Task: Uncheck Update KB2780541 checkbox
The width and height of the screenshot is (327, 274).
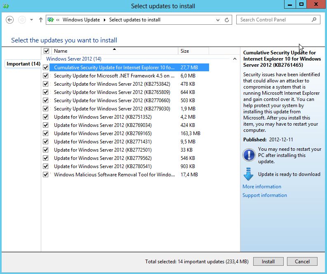Action: point(45,166)
